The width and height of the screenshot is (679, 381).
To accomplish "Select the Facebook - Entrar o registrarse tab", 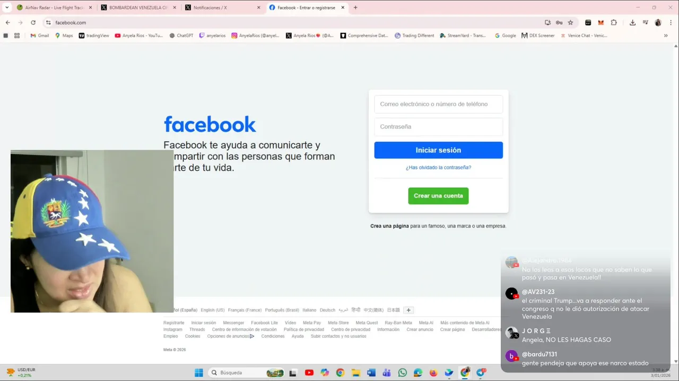I will [x=307, y=7].
